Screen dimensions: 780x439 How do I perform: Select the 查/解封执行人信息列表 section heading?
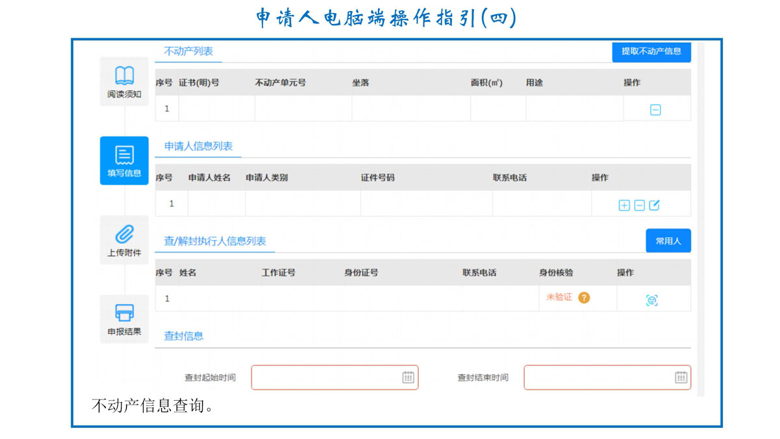click(x=215, y=242)
